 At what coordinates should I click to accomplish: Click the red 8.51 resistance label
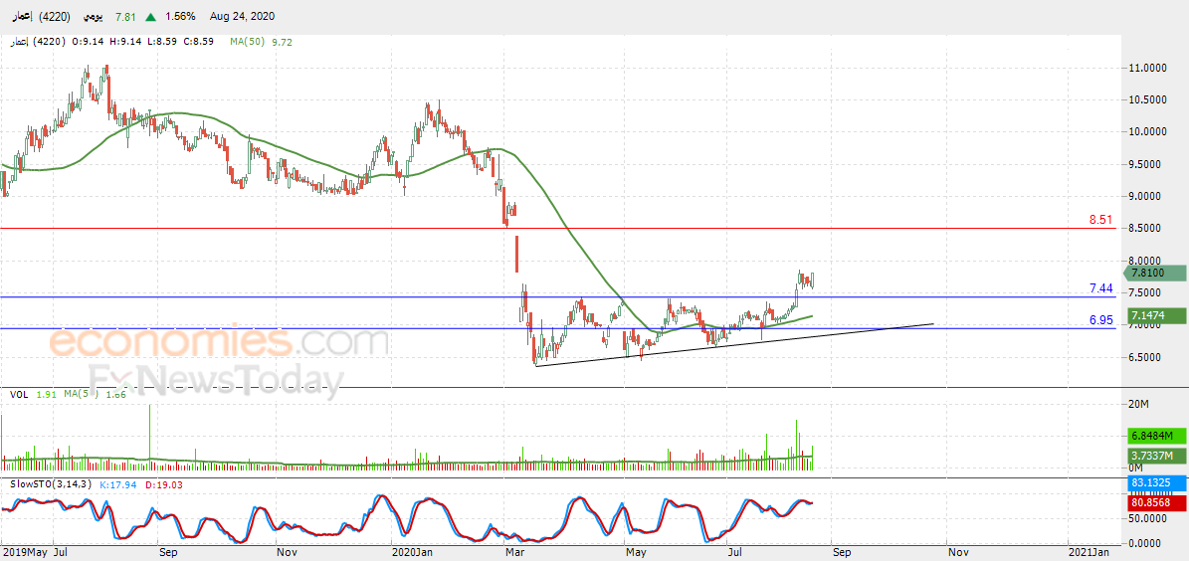[x=1100, y=221]
